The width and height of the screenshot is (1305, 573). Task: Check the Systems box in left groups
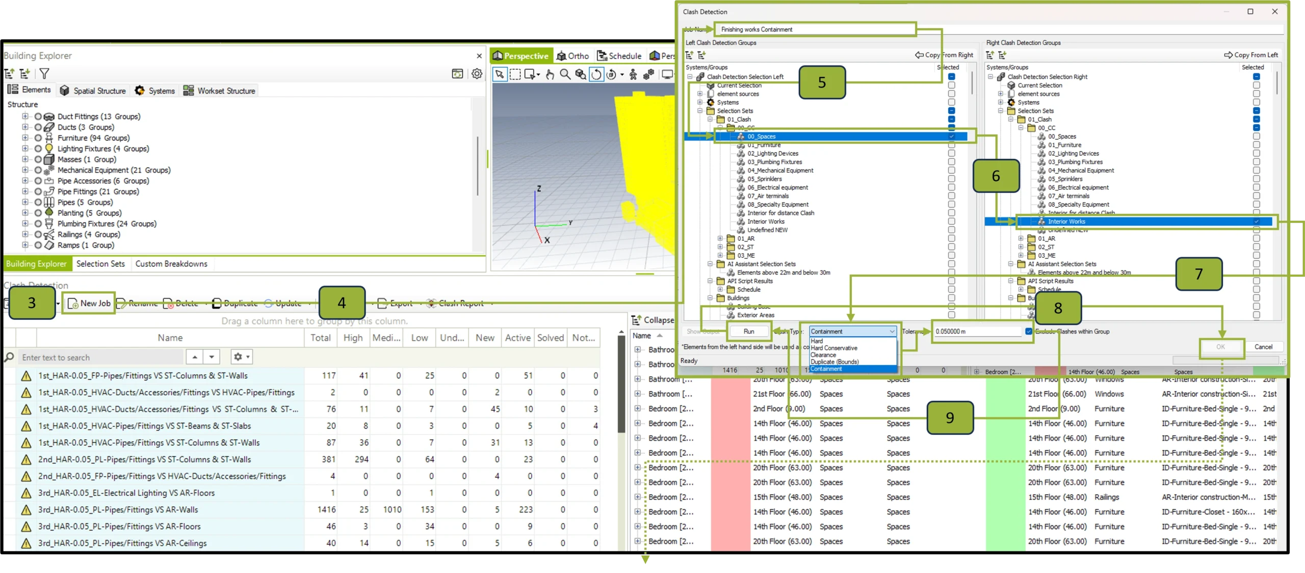(x=952, y=102)
